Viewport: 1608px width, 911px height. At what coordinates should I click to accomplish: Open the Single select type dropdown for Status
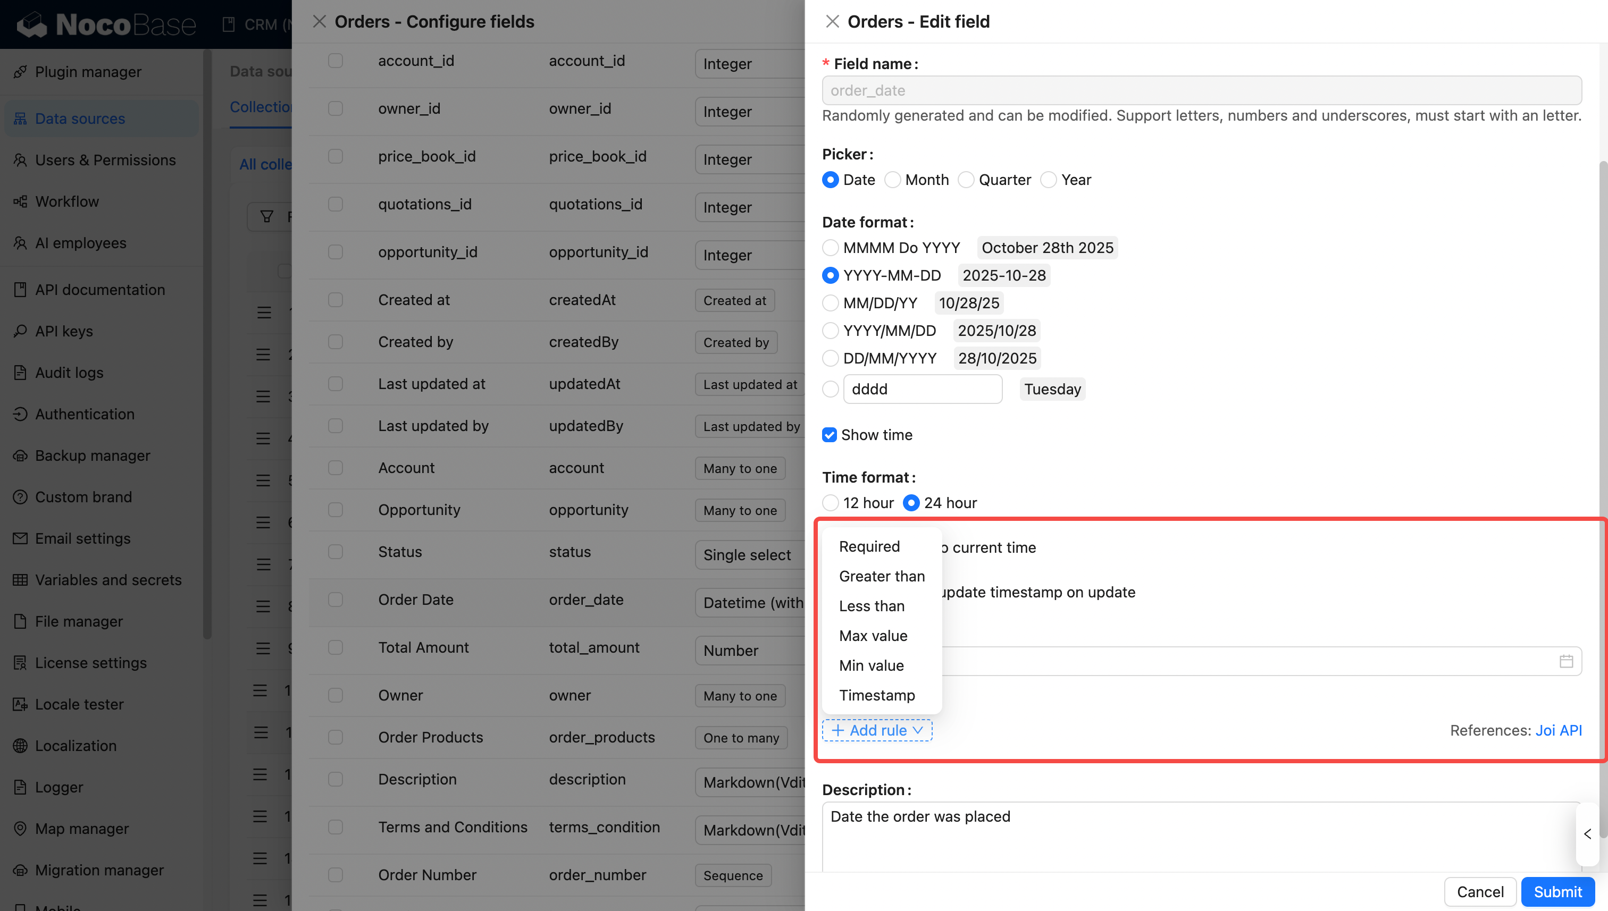pos(748,555)
